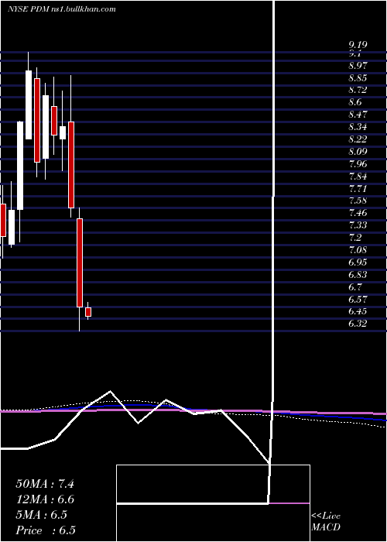Click the 8.34 price axis label
This screenshot has width=387, height=542.
[x=358, y=127]
